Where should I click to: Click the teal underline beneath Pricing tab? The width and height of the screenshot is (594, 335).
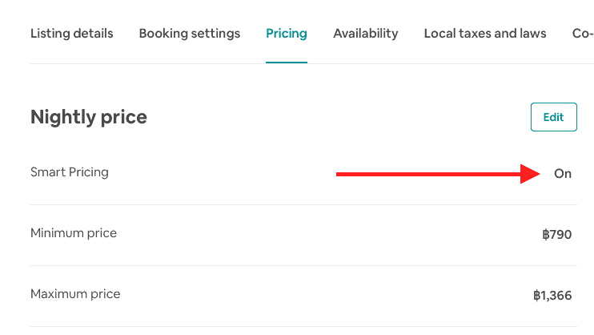287,63
